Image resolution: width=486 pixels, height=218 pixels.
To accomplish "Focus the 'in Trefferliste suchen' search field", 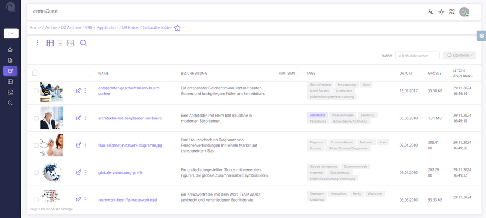I will tap(417, 55).
